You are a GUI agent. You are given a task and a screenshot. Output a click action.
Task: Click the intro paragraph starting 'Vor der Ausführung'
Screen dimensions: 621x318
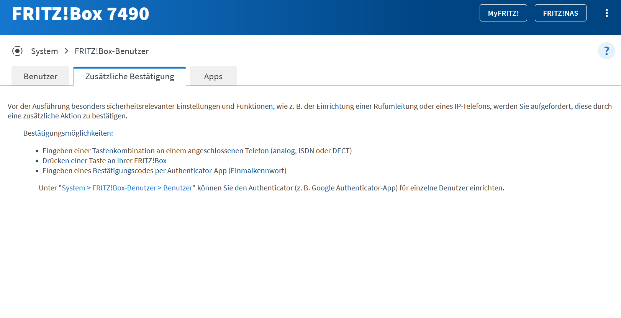[x=310, y=111]
